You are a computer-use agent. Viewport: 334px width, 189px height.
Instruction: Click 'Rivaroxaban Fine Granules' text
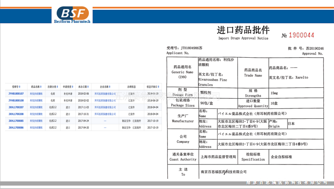(213, 82)
